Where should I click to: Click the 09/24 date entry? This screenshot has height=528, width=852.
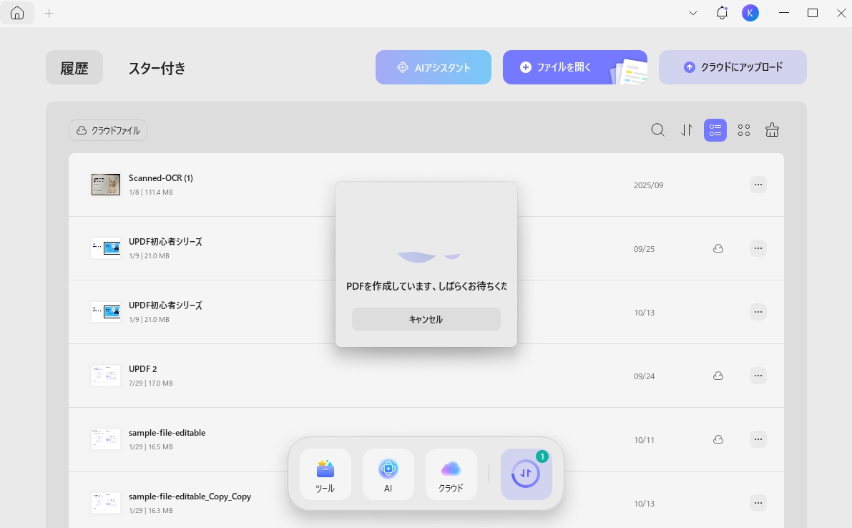[x=644, y=376]
